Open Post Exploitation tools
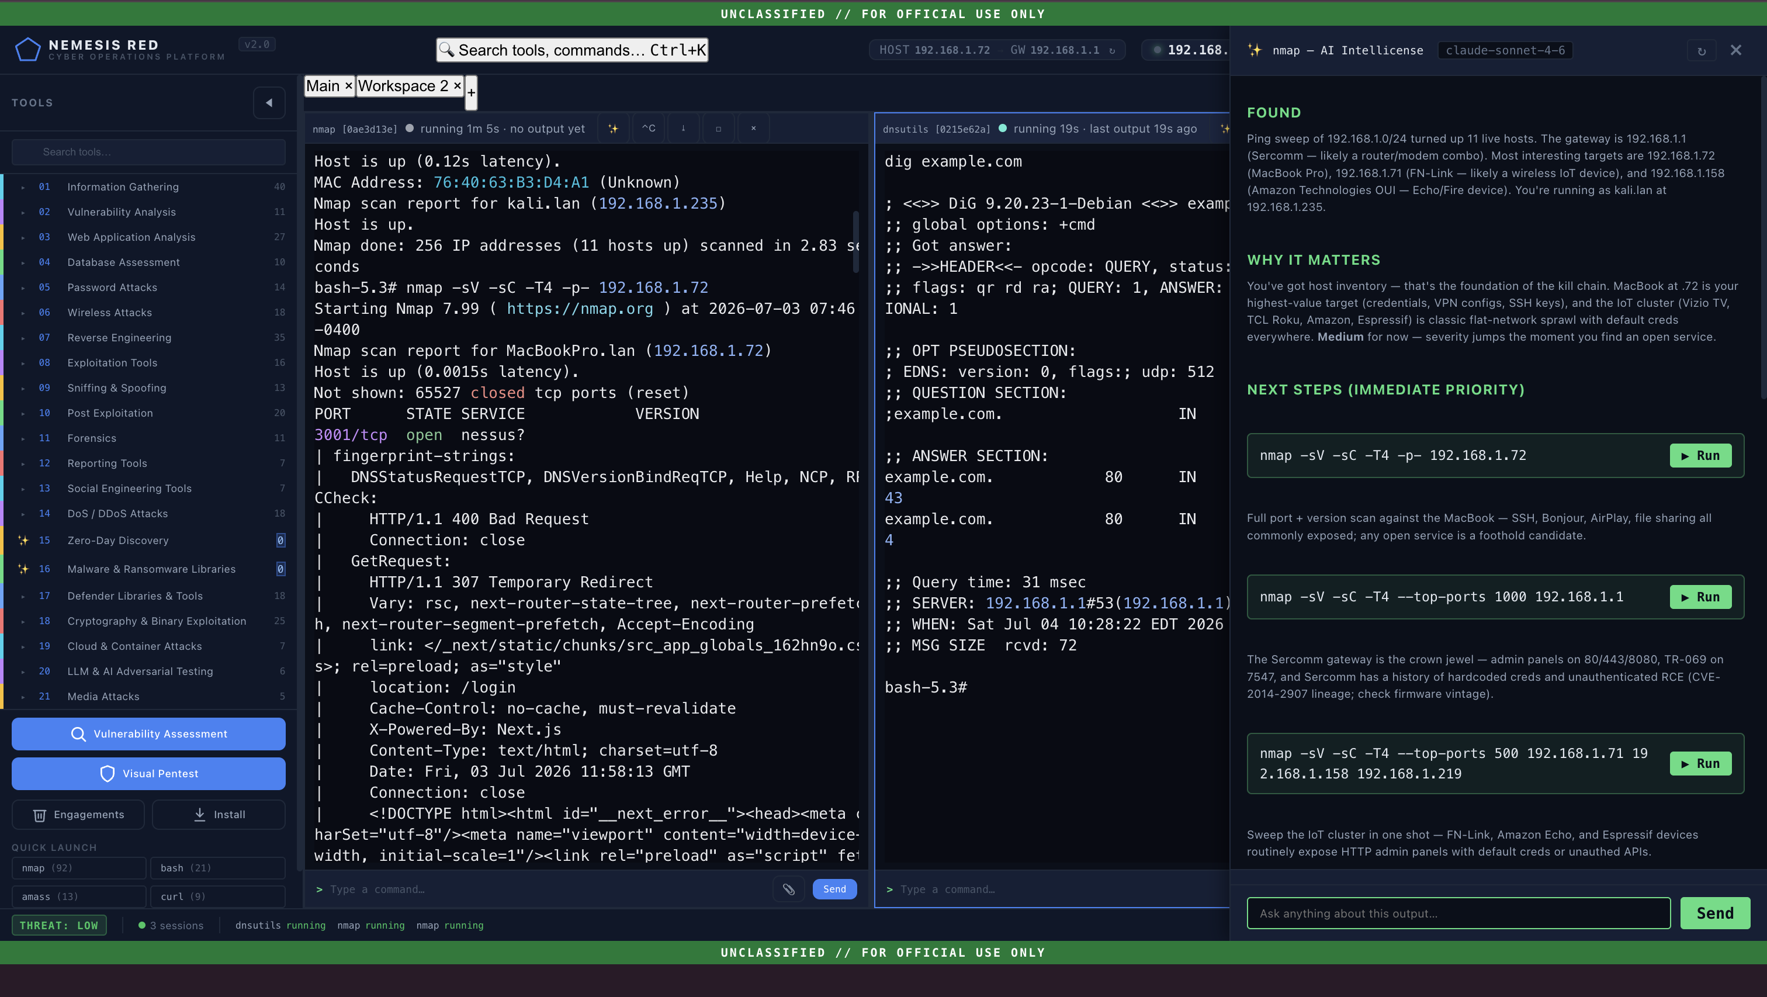The image size is (1767, 997). (x=149, y=413)
